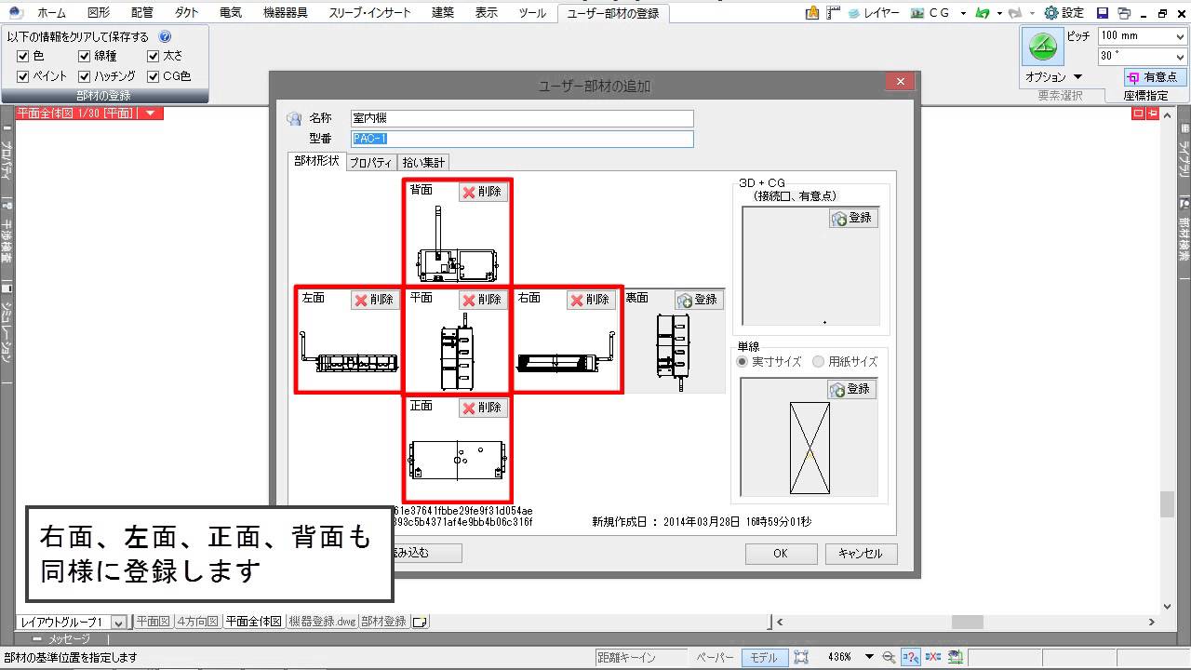Viewport: 1191px width, 670px height.
Task: Click the ruler measurement icon in top bar
Action: click(832, 13)
